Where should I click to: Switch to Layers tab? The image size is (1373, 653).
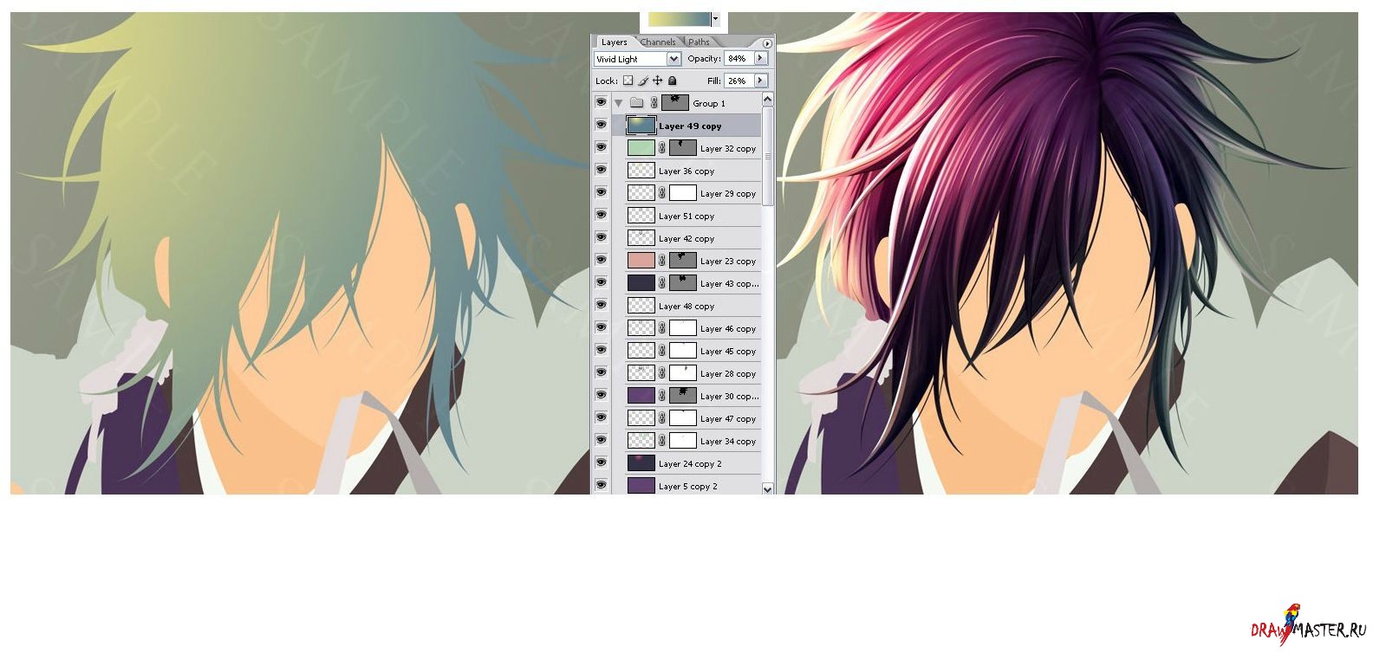615,42
